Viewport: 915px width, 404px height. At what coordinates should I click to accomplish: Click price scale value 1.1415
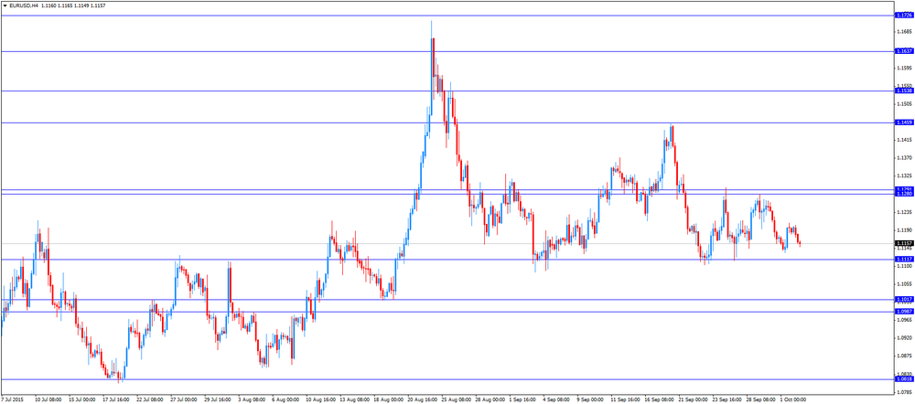[x=904, y=140]
